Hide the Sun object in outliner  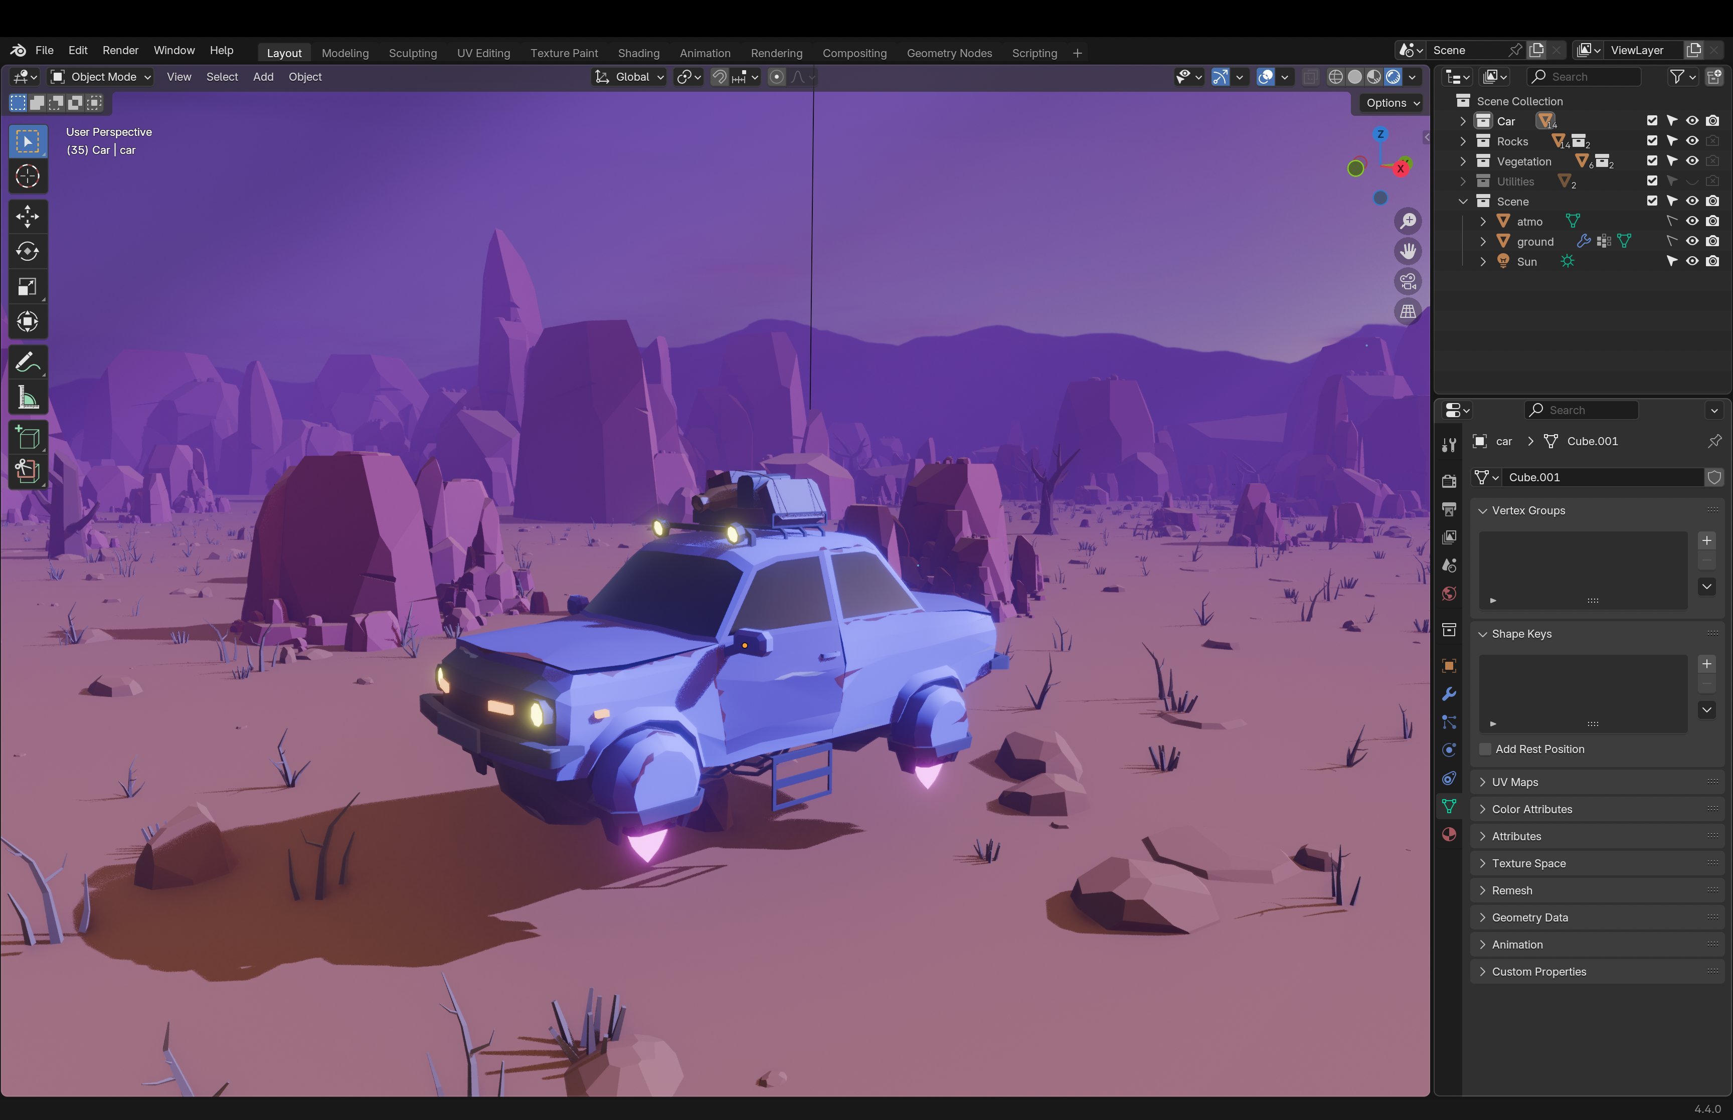[x=1692, y=261]
